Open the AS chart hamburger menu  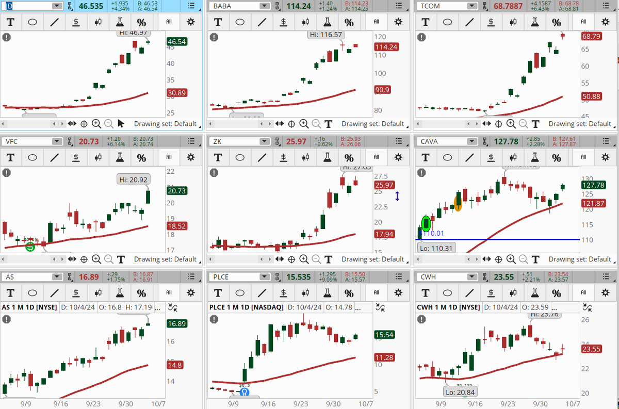click(x=191, y=277)
